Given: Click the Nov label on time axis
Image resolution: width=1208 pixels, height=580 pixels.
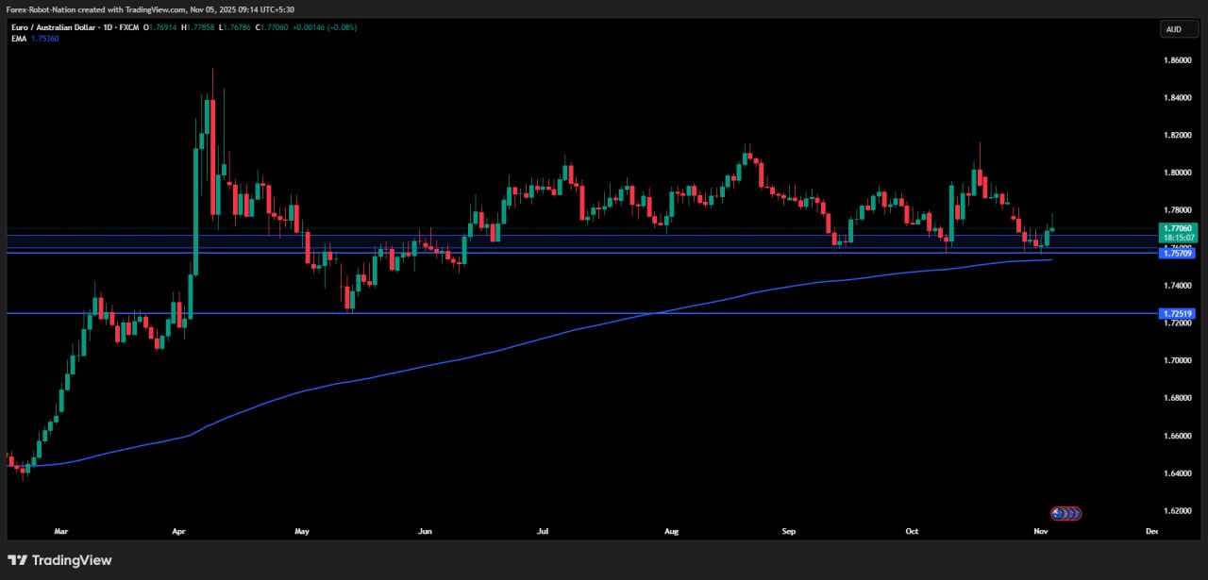Looking at the screenshot, I should coord(1040,532).
